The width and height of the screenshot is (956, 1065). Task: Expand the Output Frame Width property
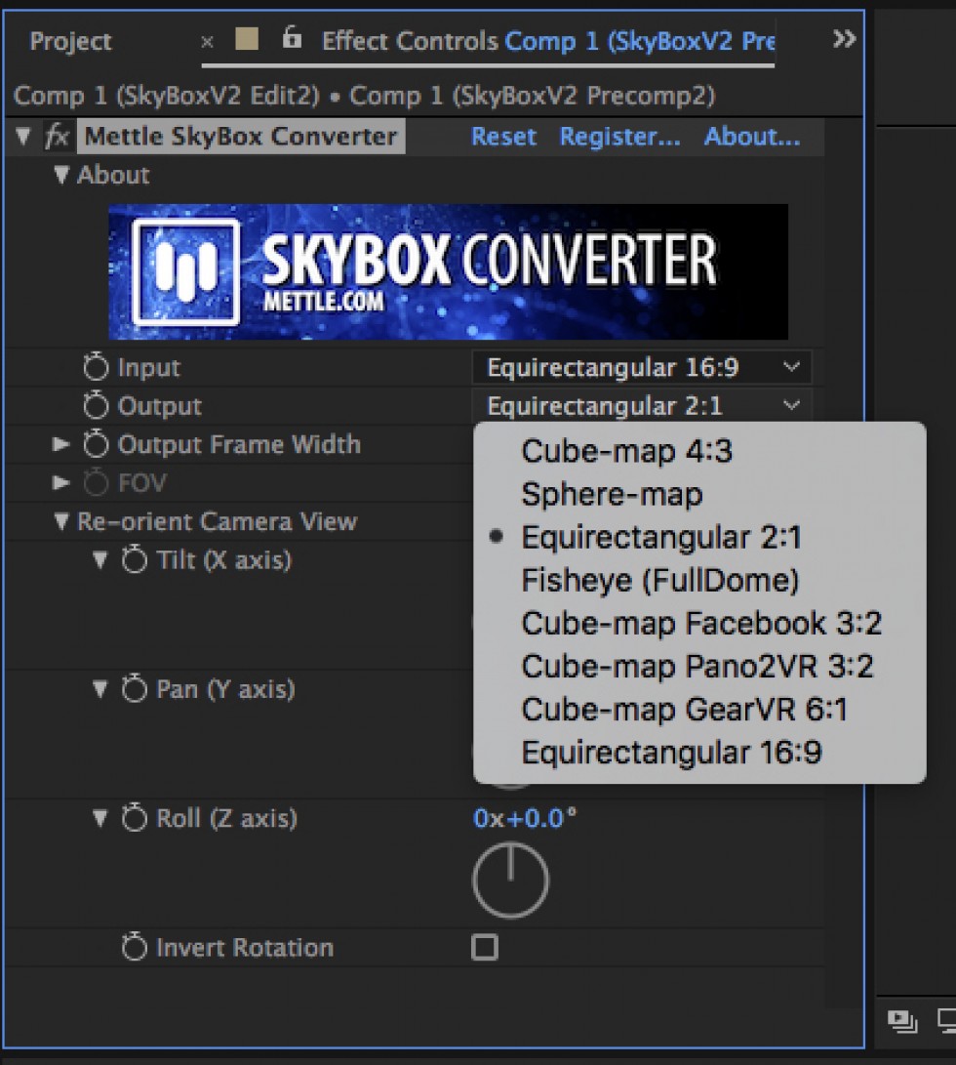coord(61,445)
